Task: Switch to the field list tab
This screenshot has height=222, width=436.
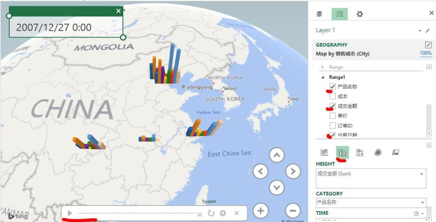Action: [340, 14]
